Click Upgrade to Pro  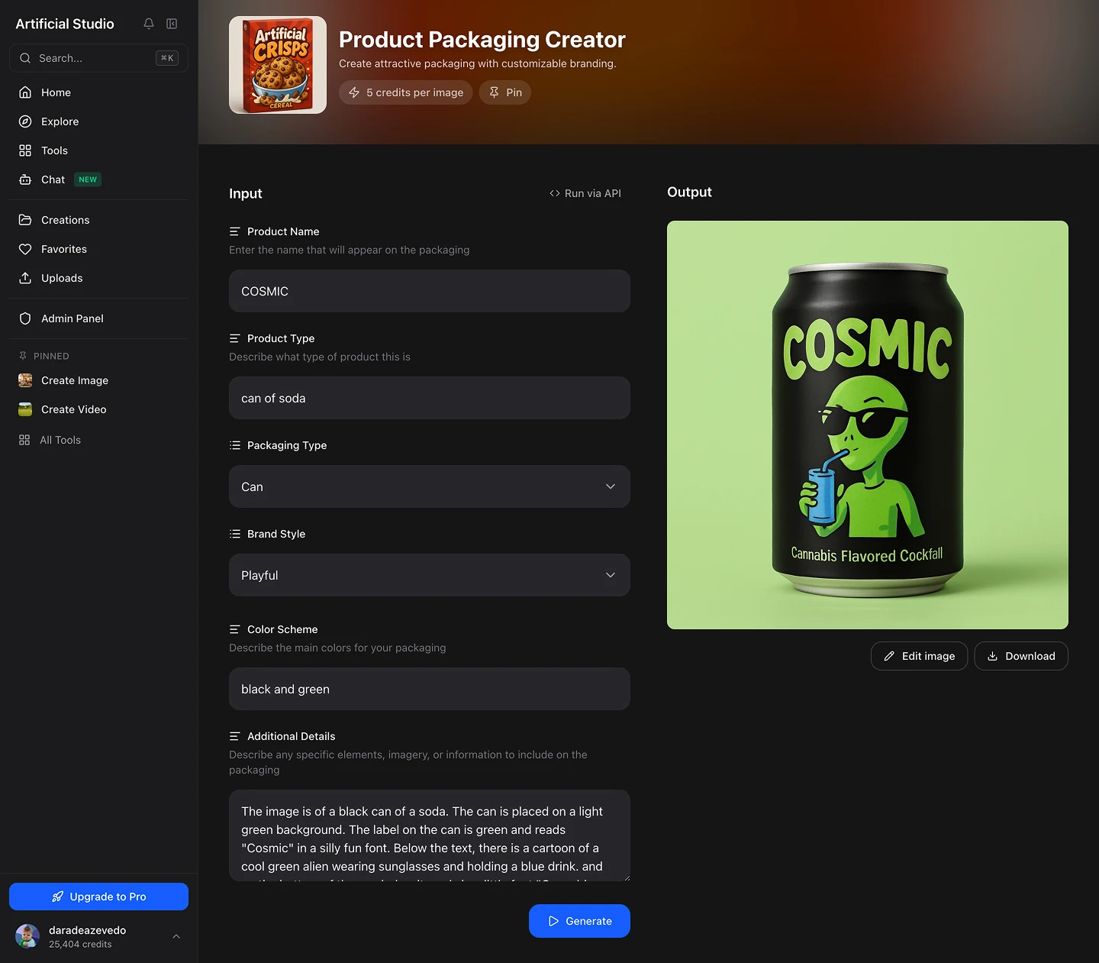point(98,897)
